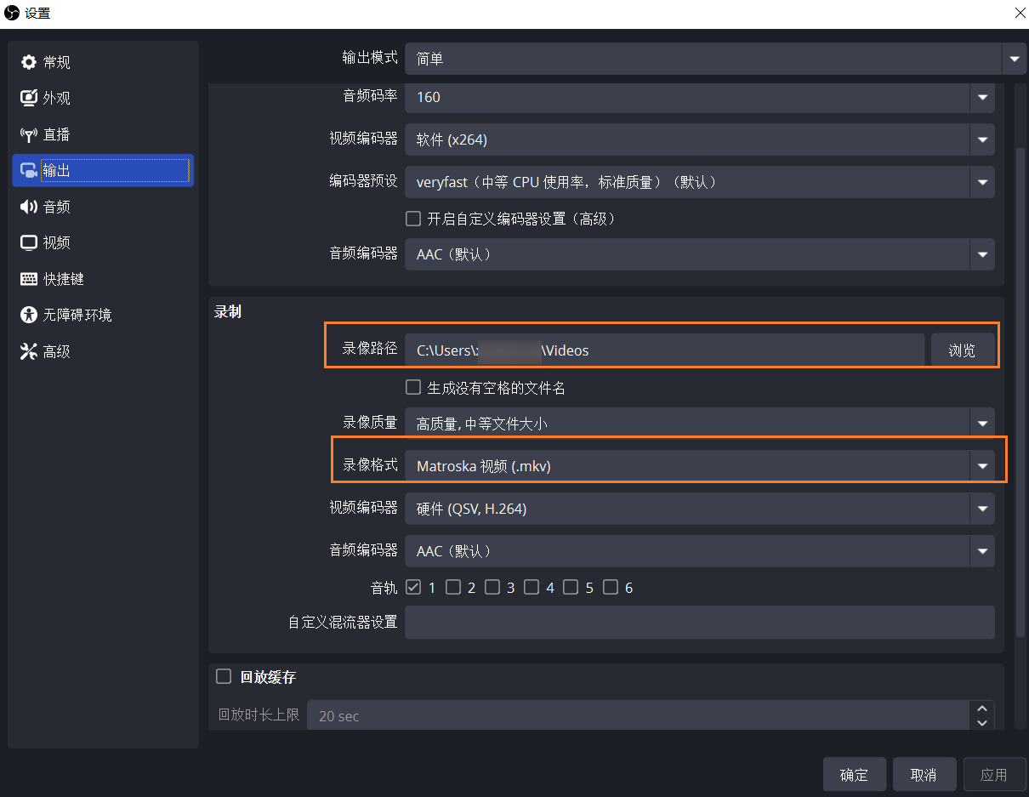Click the Audio (音频) speaker icon
Image resolution: width=1029 pixels, height=797 pixels.
tap(29, 207)
